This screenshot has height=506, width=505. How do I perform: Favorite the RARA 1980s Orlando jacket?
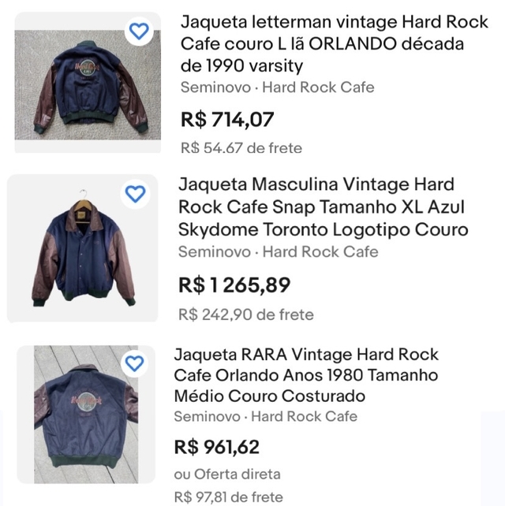click(135, 363)
